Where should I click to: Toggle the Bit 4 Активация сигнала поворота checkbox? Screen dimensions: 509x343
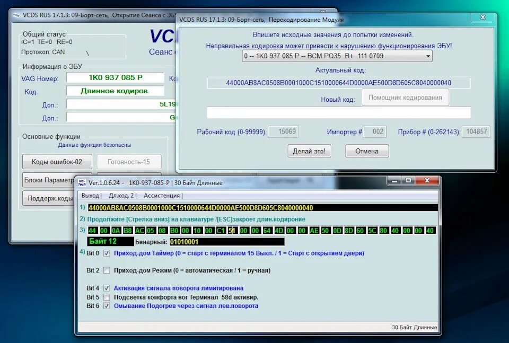107,288
